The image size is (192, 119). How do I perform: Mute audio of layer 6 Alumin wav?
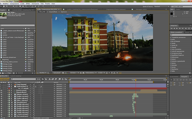pyautogui.click(x=2, y=94)
